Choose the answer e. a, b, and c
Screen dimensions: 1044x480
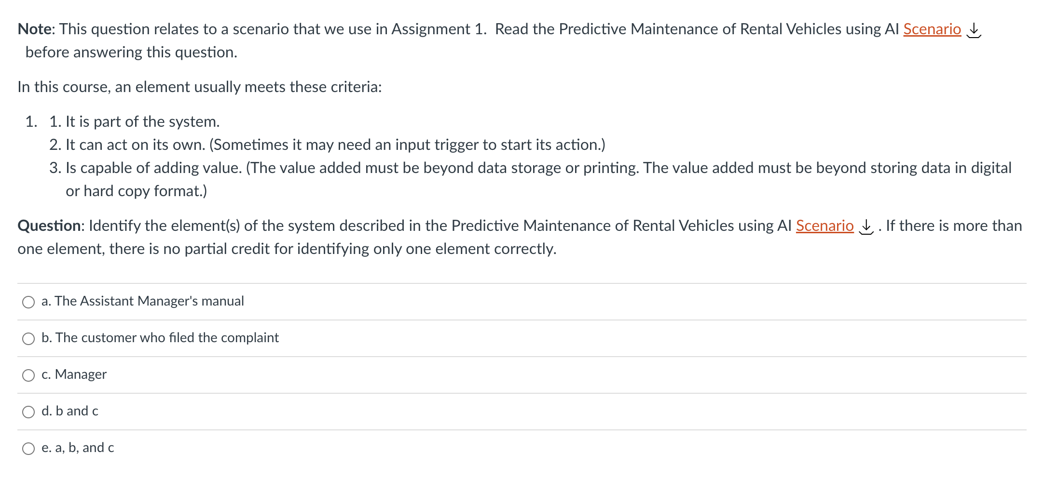pyautogui.click(x=28, y=449)
